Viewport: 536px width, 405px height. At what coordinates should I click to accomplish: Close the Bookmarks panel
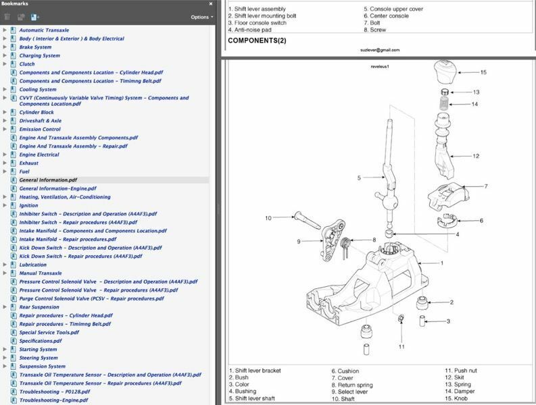click(x=211, y=4)
